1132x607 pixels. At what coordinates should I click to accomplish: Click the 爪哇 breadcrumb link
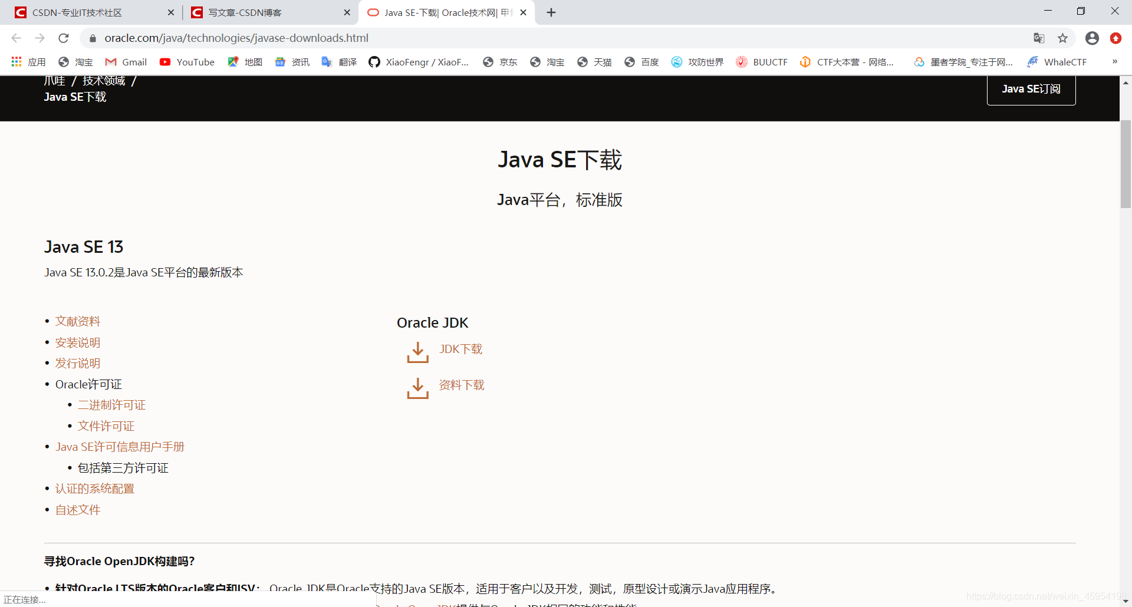[x=54, y=81]
